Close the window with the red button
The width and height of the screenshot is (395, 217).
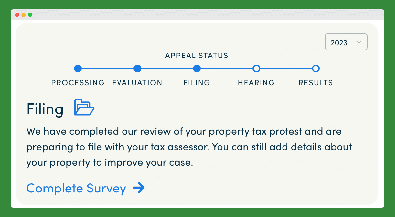pos(17,15)
